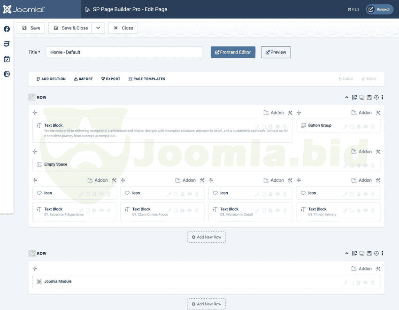The image size is (399, 310).
Task: Click the globe icon in left sidebar
Action: (x=7, y=74)
